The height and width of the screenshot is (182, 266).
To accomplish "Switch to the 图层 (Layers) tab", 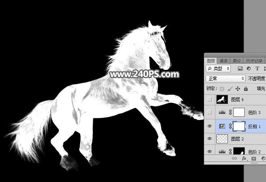I will [x=211, y=61].
